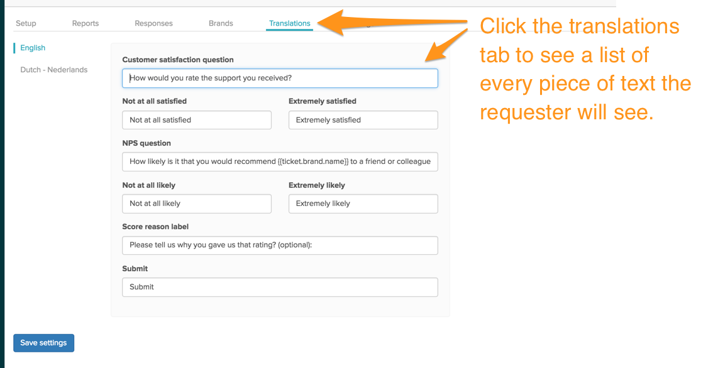The height and width of the screenshot is (368, 713).
Task: Click bold 'Extremely likely' label above its field
Action: [x=317, y=185]
